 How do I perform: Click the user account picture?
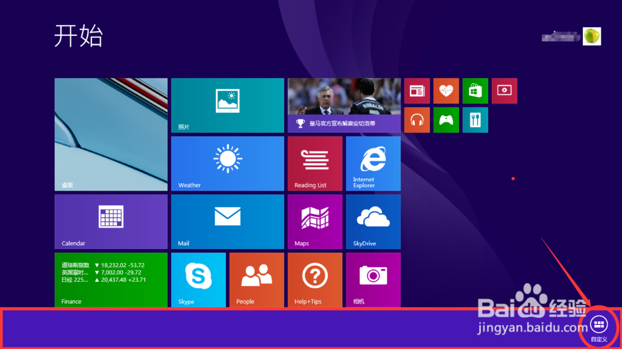coord(592,37)
